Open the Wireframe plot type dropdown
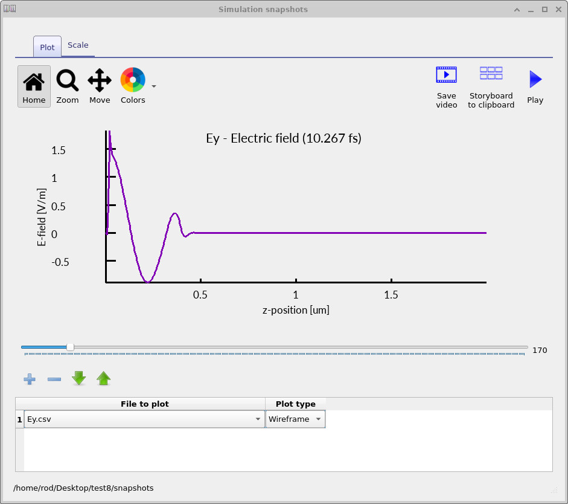The height and width of the screenshot is (504, 568). pyautogui.click(x=318, y=419)
